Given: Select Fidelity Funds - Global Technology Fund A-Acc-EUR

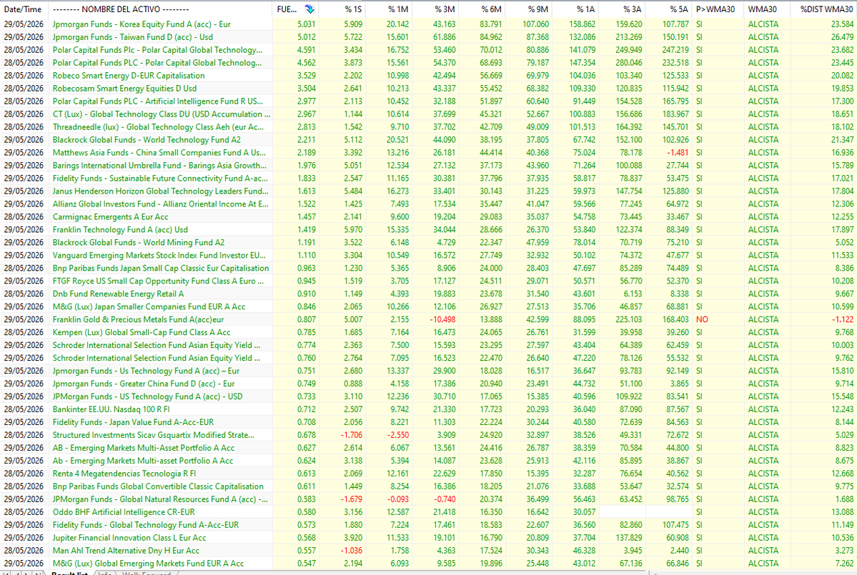Looking at the screenshot, I should [x=429, y=525].
